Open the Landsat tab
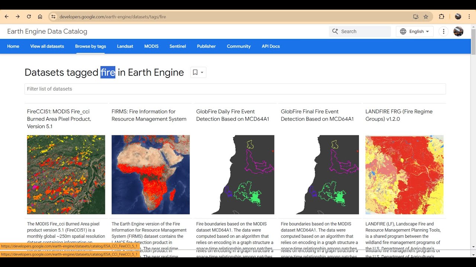The image size is (476, 267). 125,46
